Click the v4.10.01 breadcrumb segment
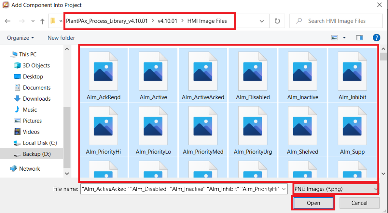 167,21
